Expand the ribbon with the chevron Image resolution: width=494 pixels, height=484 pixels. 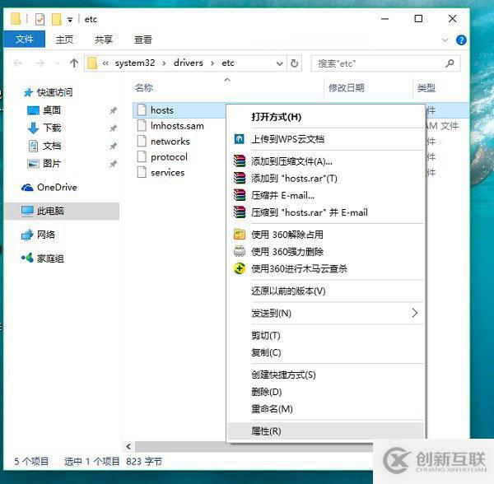(x=445, y=40)
